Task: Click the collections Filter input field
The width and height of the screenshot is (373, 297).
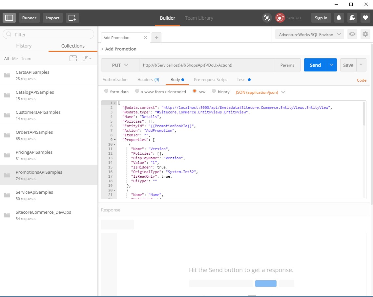Action: 48,34
